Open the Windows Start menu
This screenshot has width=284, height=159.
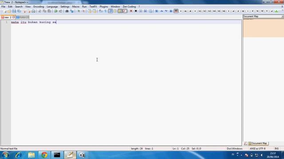click(x=6, y=155)
